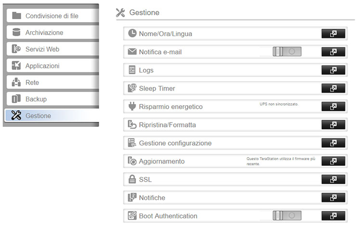Click the clock icon beside Nome/Ora/Lingua
356x225 pixels.
click(132, 34)
